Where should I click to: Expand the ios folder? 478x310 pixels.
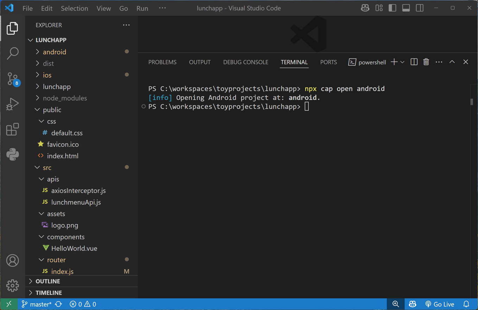tap(82, 75)
